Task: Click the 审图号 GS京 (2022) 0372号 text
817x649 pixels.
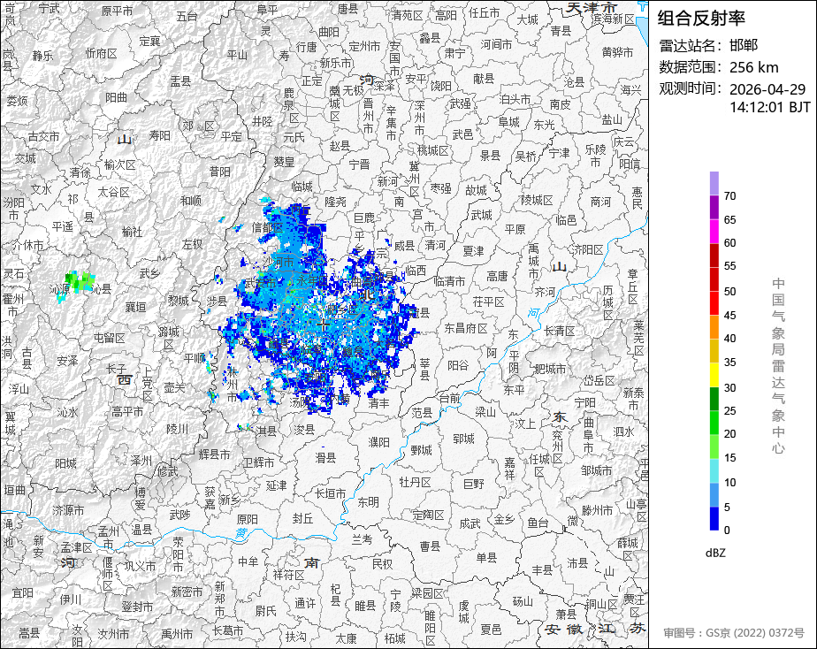Action: [x=734, y=633]
